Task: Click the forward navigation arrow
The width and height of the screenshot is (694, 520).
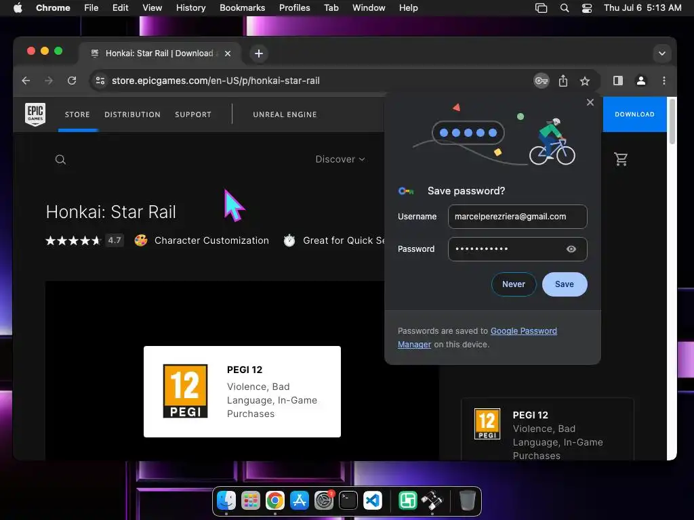Action: pos(49,81)
